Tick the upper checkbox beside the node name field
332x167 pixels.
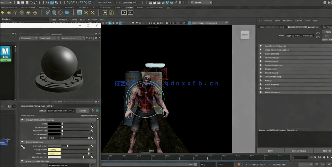pyautogui.click(x=318, y=33)
